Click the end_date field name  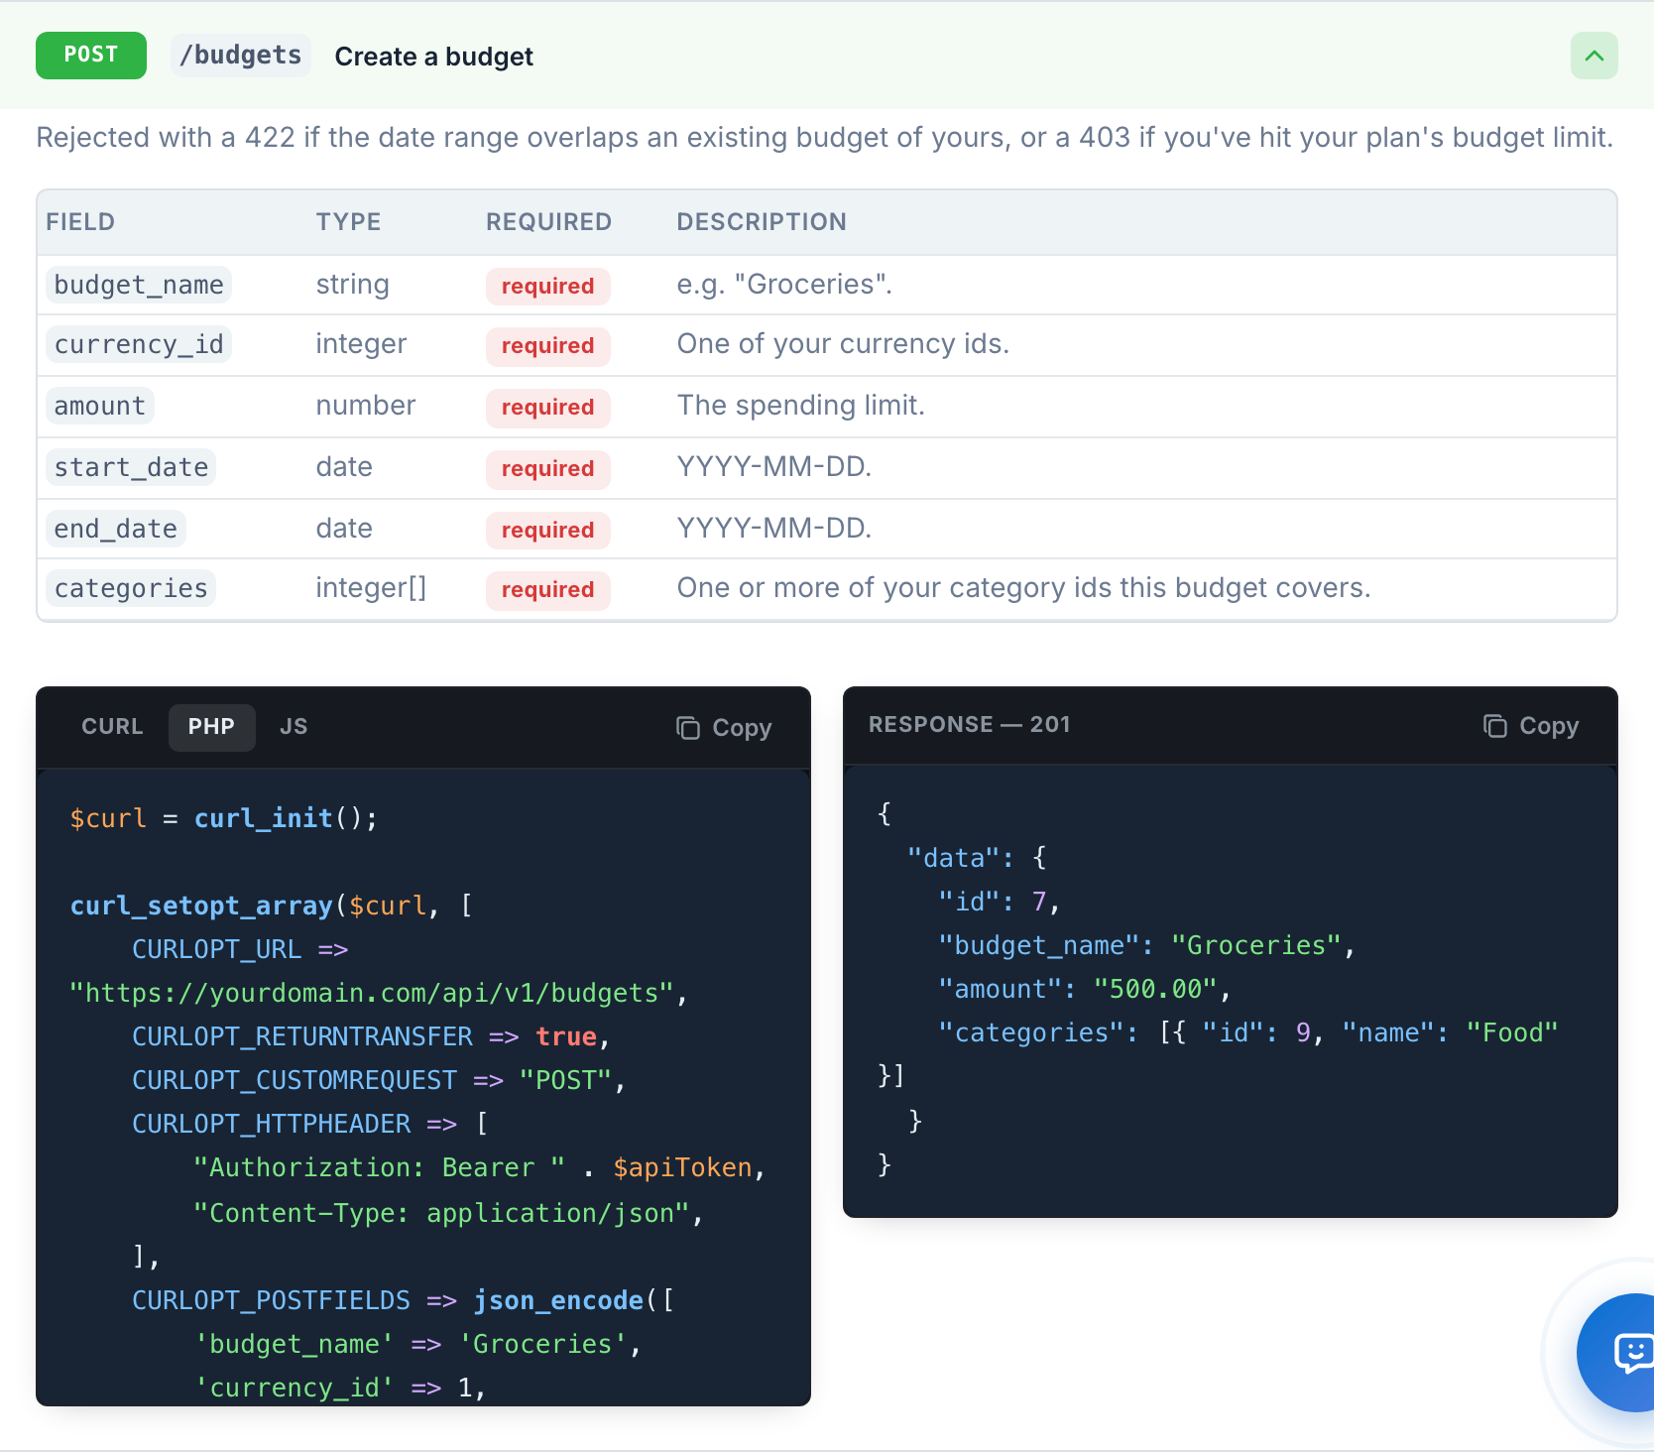[x=115, y=530]
